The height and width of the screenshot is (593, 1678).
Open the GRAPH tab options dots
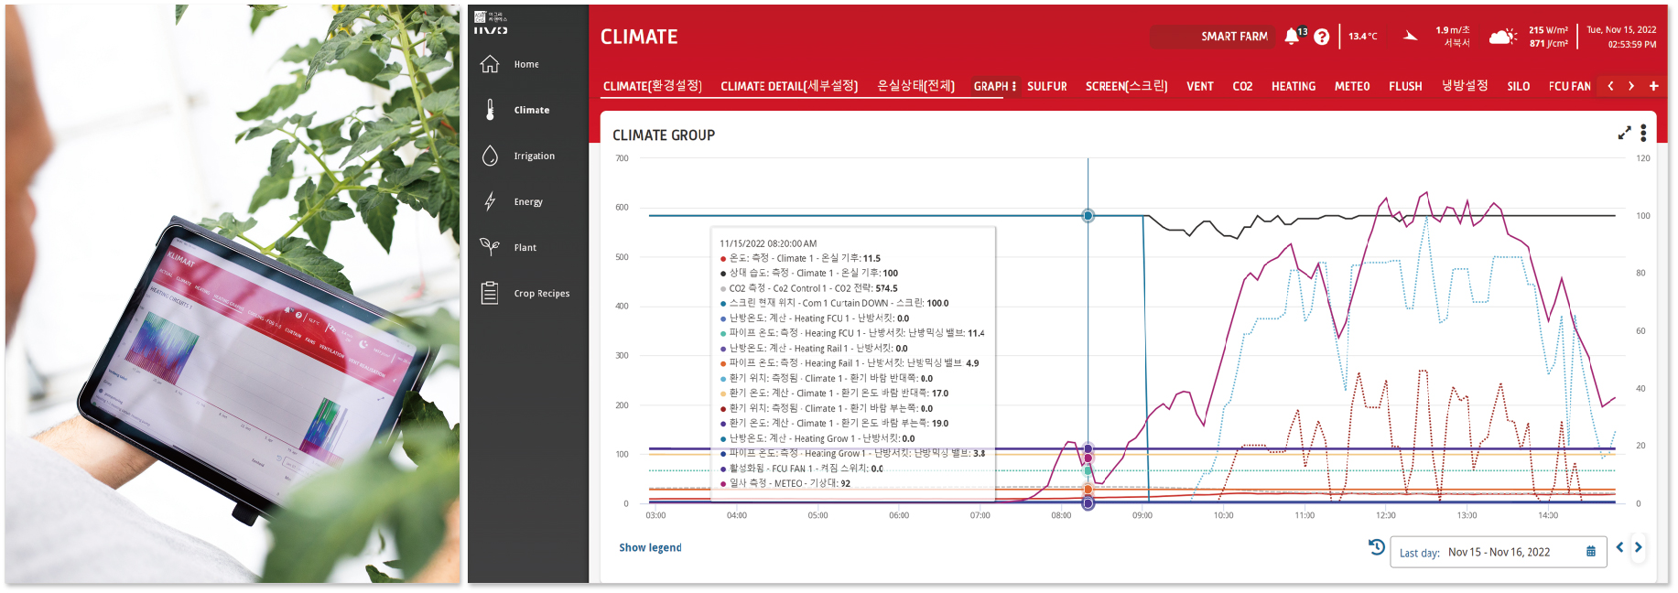[x=1013, y=86]
